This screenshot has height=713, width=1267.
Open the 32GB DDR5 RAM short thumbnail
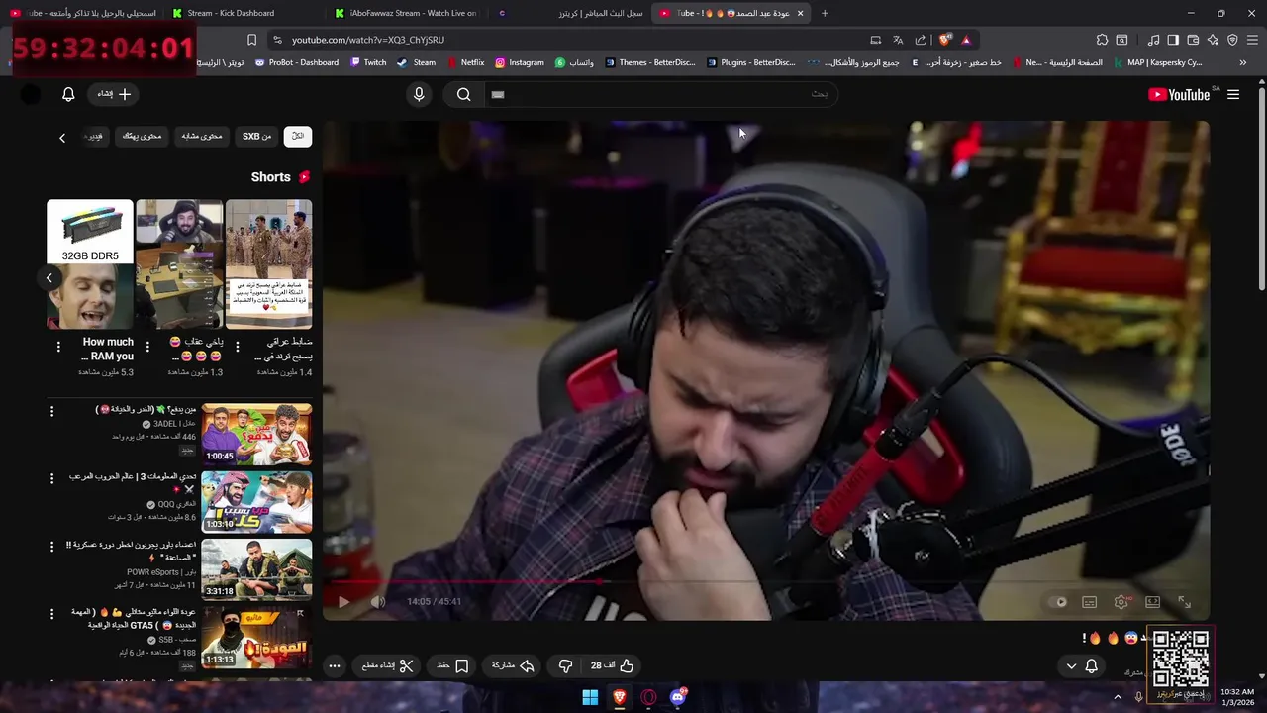tap(90, 264)
